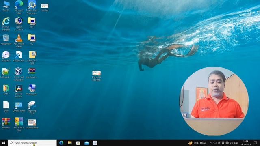Image resolution: width=260 pixels, height=146 pixels.
Task: Select the NFTS folder icon
Action: pos(6,90)
